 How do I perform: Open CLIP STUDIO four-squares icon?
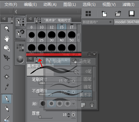(x=88, y=14)
